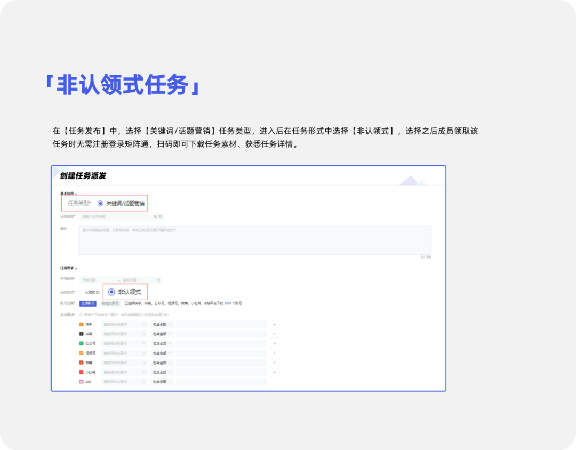Click the 创建任务派发 page title
Viewport: 576px width, 450px height.
[83, 176]
